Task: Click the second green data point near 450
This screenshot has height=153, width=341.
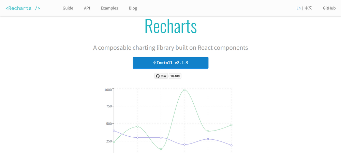Action: tap(137, 126)
